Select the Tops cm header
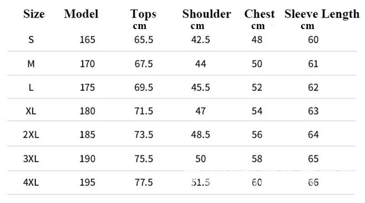The width and height of the screenshot is (365, 203). point(143,19)
